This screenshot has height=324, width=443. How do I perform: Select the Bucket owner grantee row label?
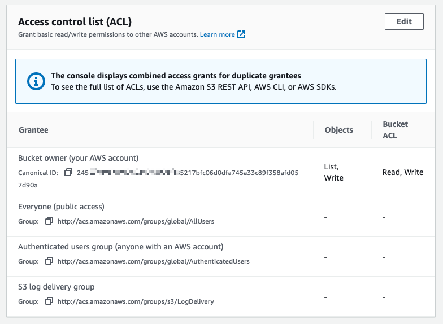[x=78, y=158]
